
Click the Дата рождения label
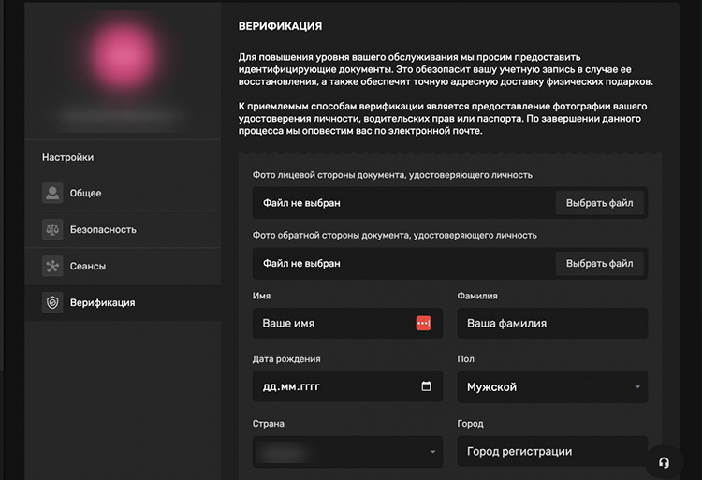coord(286,359)
